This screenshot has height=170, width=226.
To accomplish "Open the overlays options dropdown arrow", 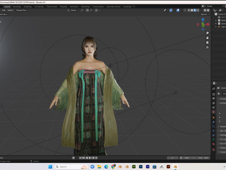I will [181, 10].
